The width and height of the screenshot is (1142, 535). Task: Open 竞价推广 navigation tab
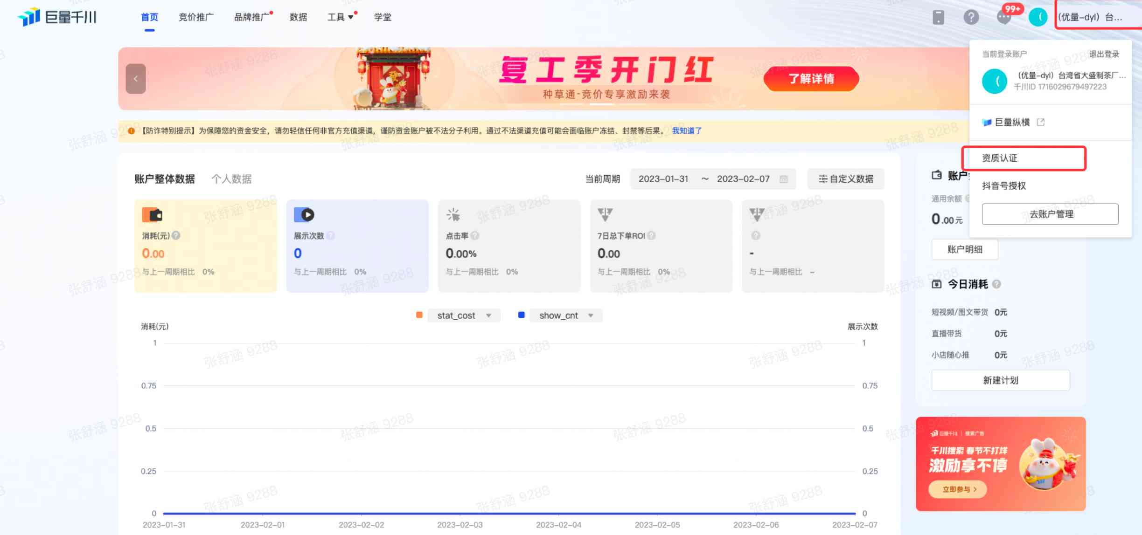pyautogui.click(x=196, y=17)
